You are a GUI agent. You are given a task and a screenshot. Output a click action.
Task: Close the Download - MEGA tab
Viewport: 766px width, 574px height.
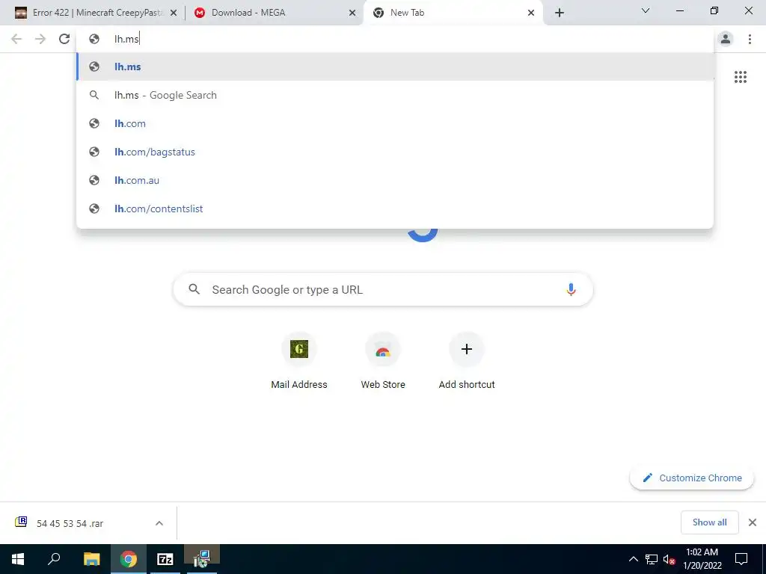point(352,13)
